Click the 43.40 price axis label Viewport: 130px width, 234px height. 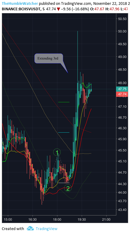tap(122, 210)
